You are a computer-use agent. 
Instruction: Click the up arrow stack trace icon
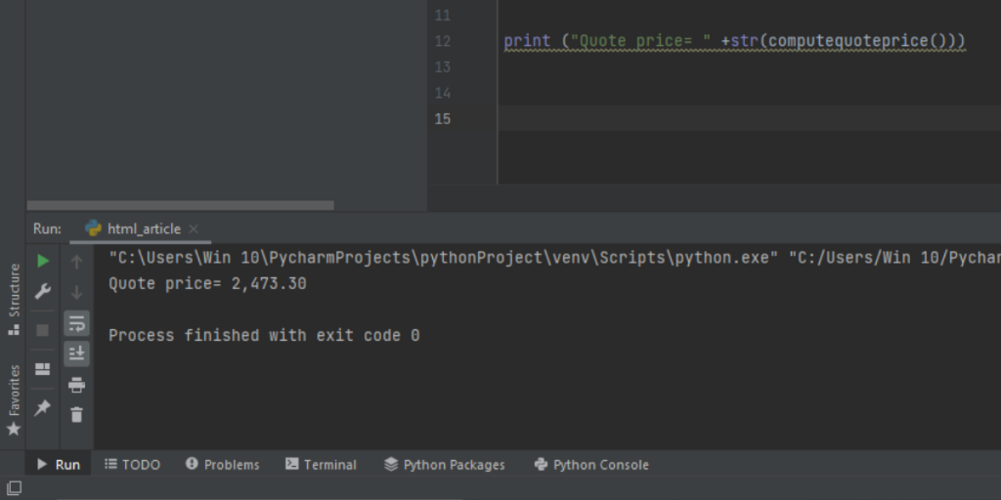coord(76,262)
